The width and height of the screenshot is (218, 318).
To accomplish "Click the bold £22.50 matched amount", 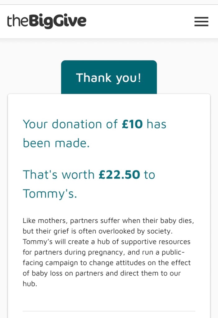I will point(119,175).
